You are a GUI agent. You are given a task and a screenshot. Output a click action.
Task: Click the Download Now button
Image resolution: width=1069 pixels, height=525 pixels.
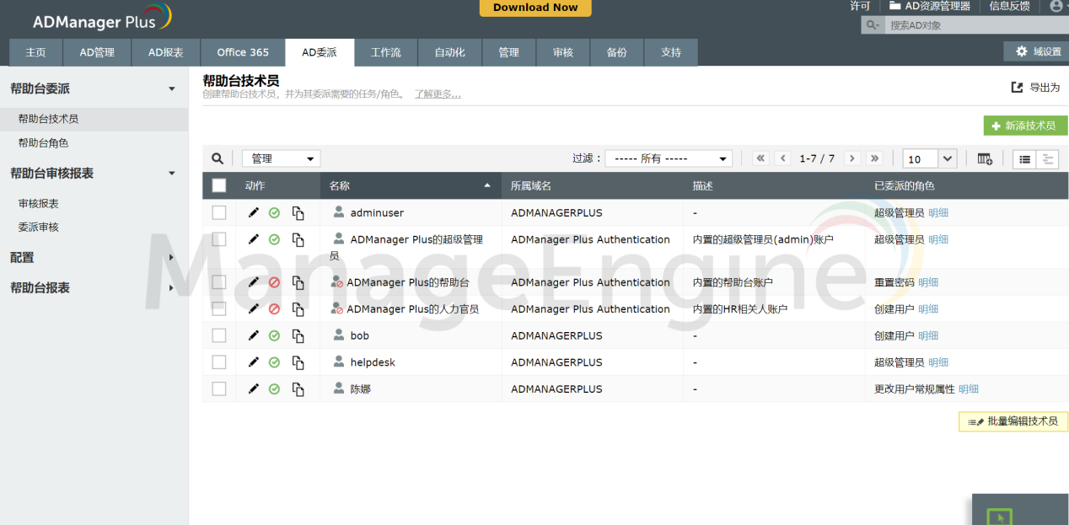coord(535,8)
